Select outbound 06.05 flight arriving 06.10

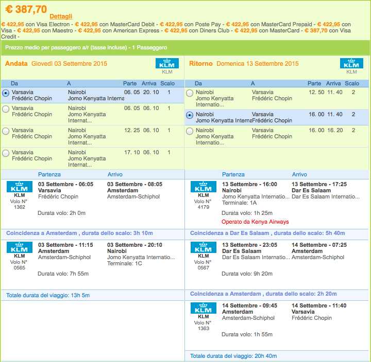coord(6,109)
